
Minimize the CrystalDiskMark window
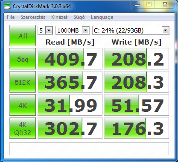137,5
